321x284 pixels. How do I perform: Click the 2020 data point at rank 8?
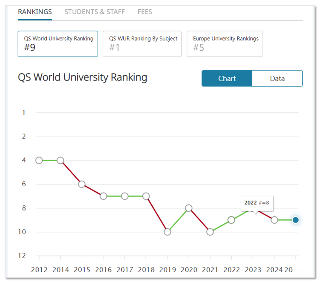click(x=189, y=208)
